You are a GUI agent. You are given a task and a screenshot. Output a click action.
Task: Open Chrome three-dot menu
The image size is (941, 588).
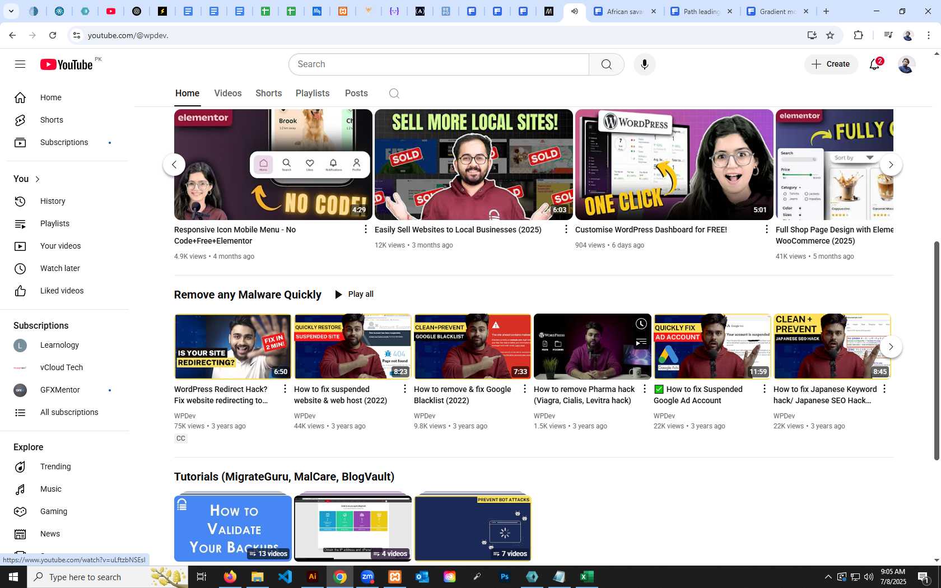pyautogui.click(x=929, y=35)
